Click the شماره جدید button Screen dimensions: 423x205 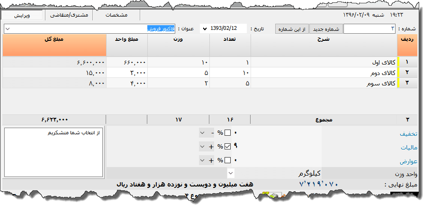point(325,29)
